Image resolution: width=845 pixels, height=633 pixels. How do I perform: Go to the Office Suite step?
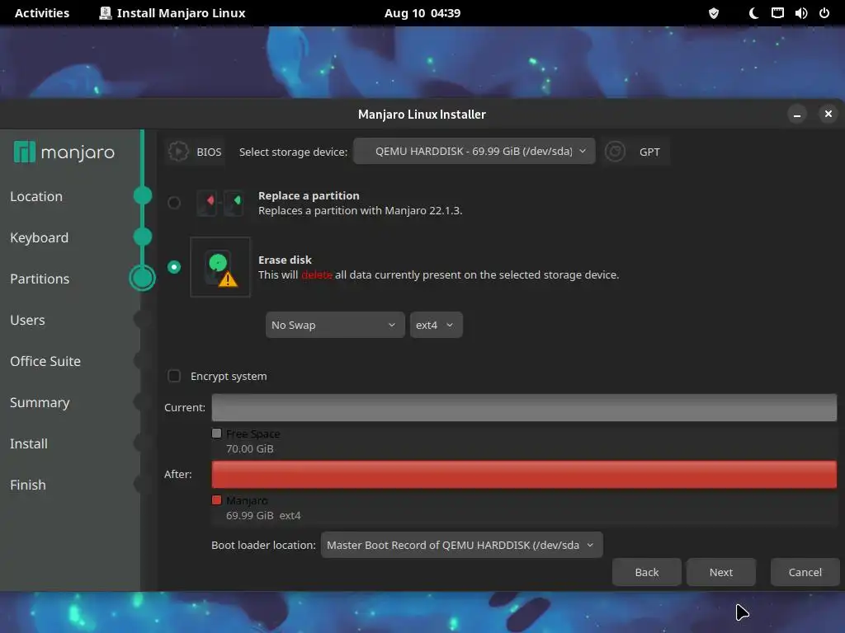pyautogui.click(x=45, y=361)
